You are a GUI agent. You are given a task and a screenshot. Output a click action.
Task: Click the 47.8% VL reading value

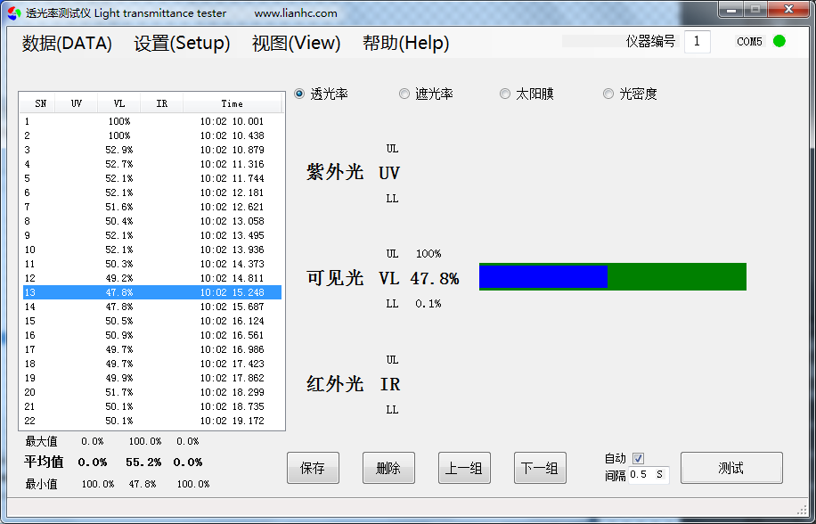click(x=435, y=278)
